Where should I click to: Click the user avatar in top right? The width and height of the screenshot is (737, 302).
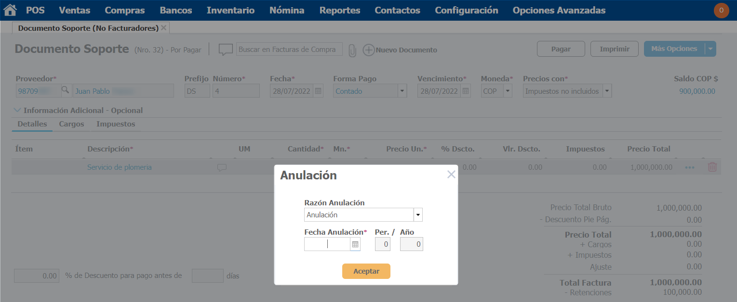(721, 10)
